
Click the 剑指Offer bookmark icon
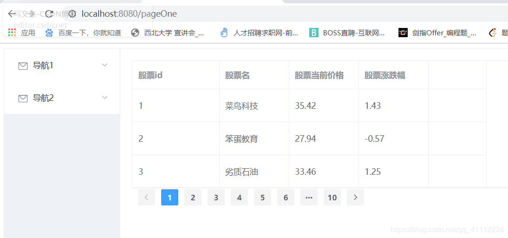(x=403, y=33)
